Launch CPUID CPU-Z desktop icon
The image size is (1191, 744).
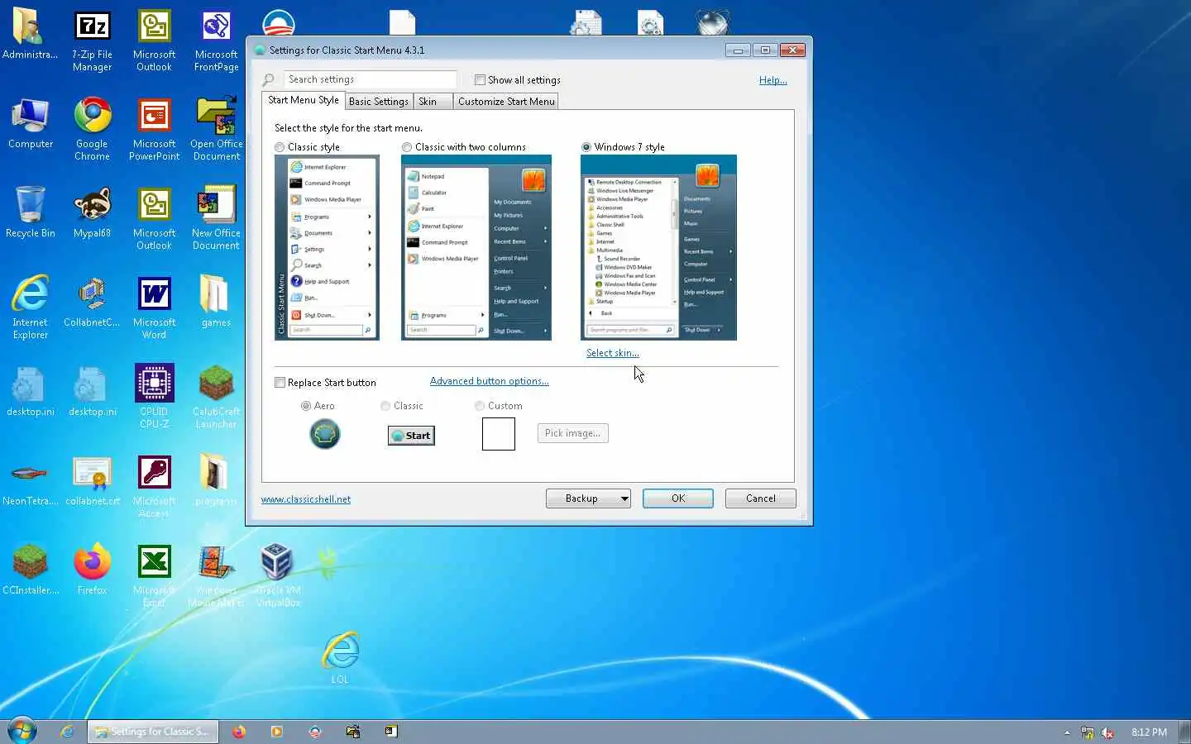(x=154, y=397)
